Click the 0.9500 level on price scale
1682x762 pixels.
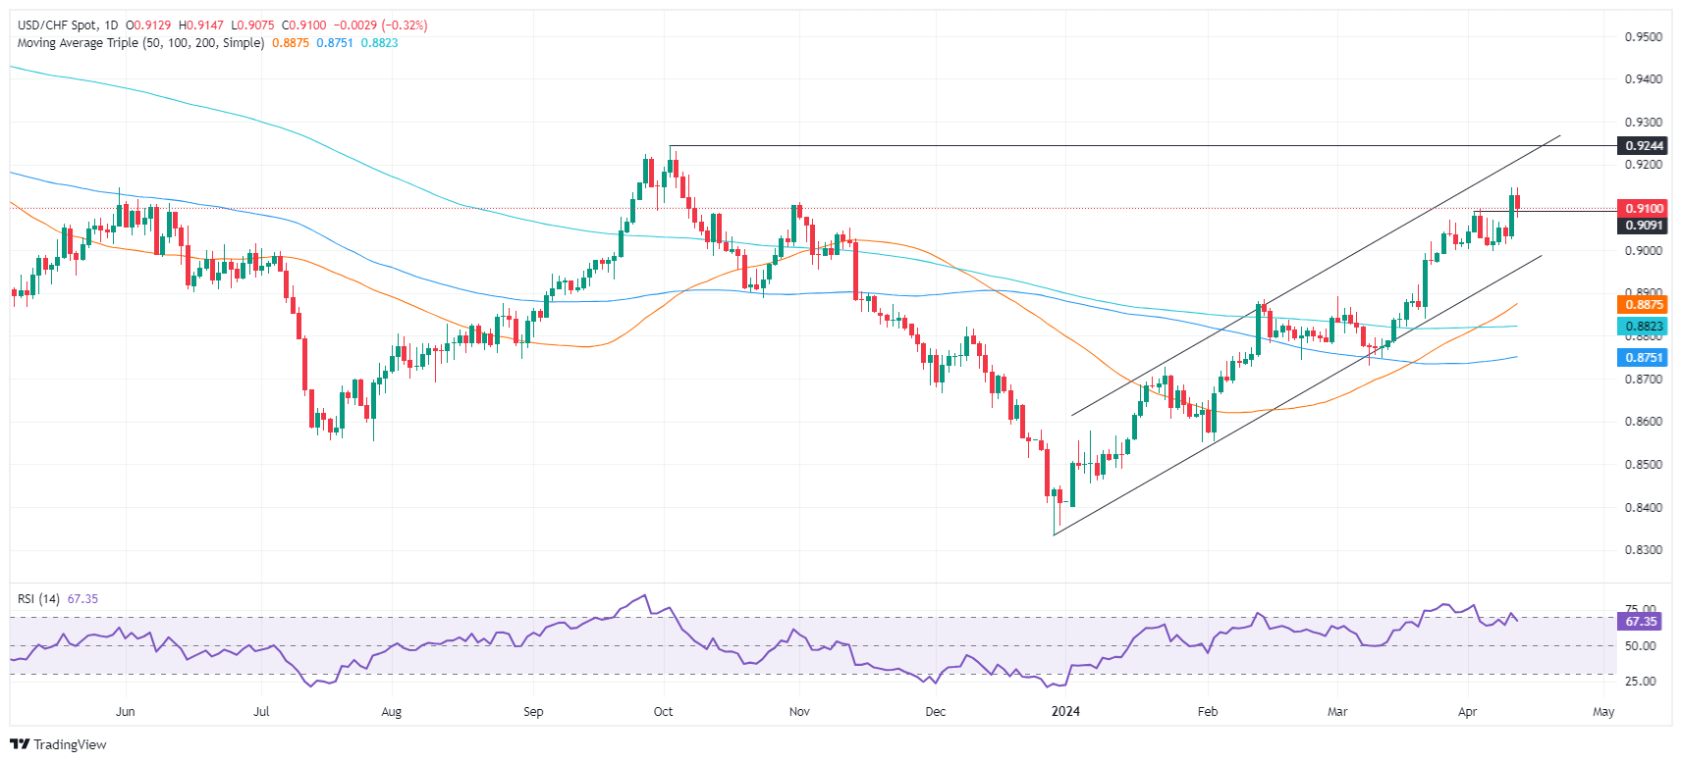1643,37
